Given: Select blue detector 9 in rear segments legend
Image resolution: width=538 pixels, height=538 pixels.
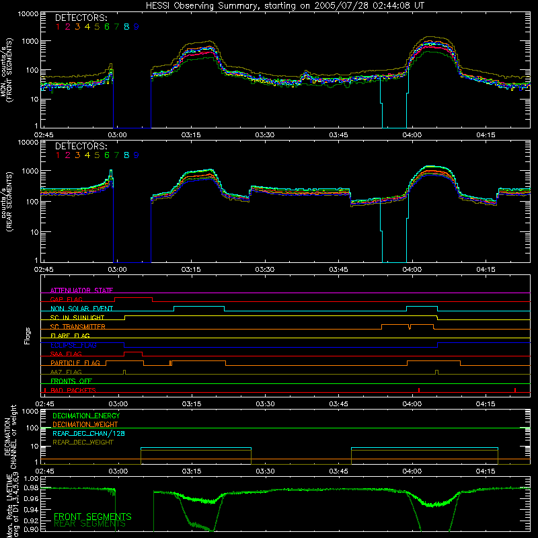Looking at the screenshot, I should [137, 155].
